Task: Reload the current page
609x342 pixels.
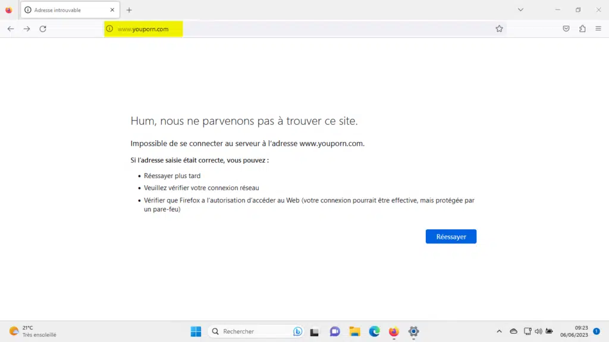Action: coord(43,28)
